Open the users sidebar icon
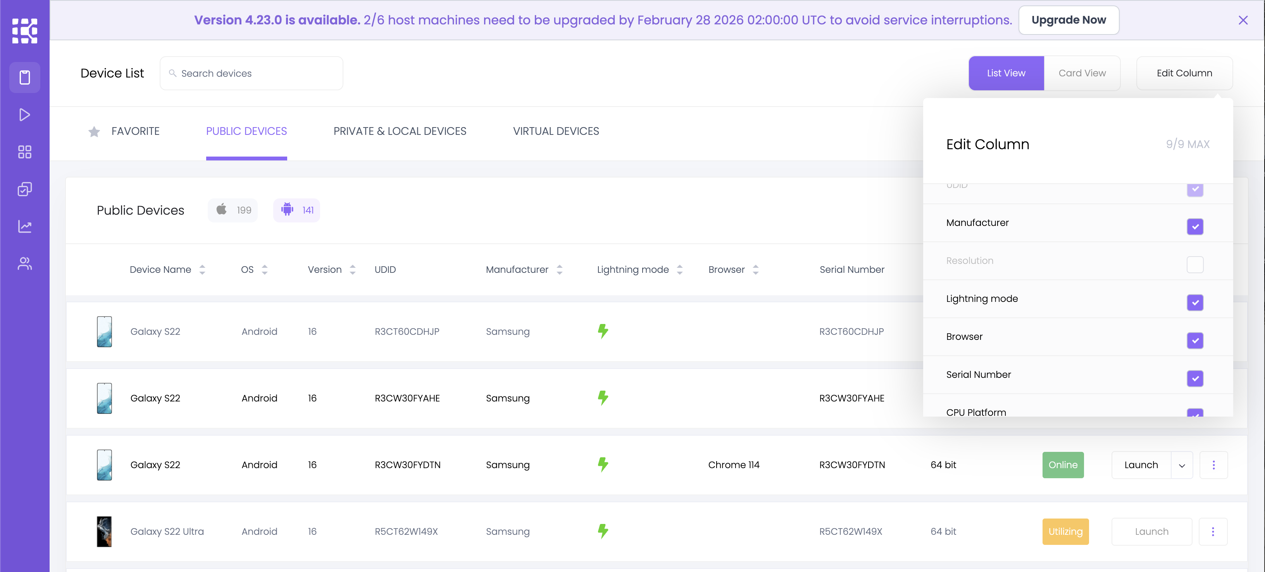The height and width of the screenshot is (572, 1265). click(24, 264)
